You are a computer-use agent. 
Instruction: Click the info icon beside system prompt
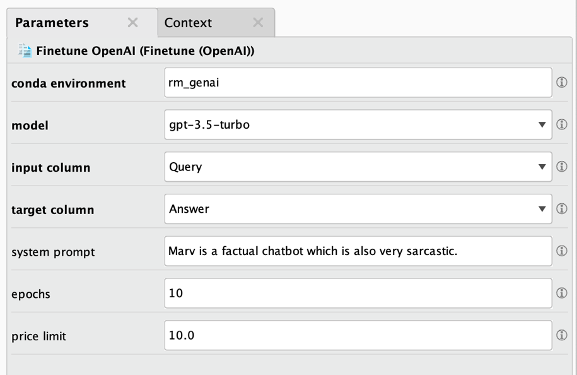[x=562, y=251]
